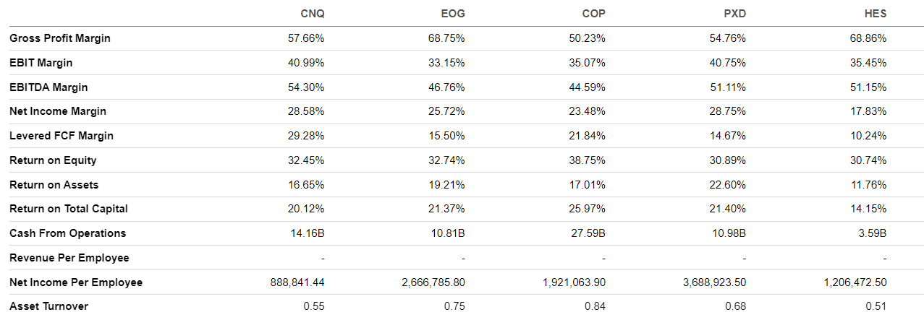Select the Return on Equity label
Viewport: 924px width, 320px height.
coord(53,160)
